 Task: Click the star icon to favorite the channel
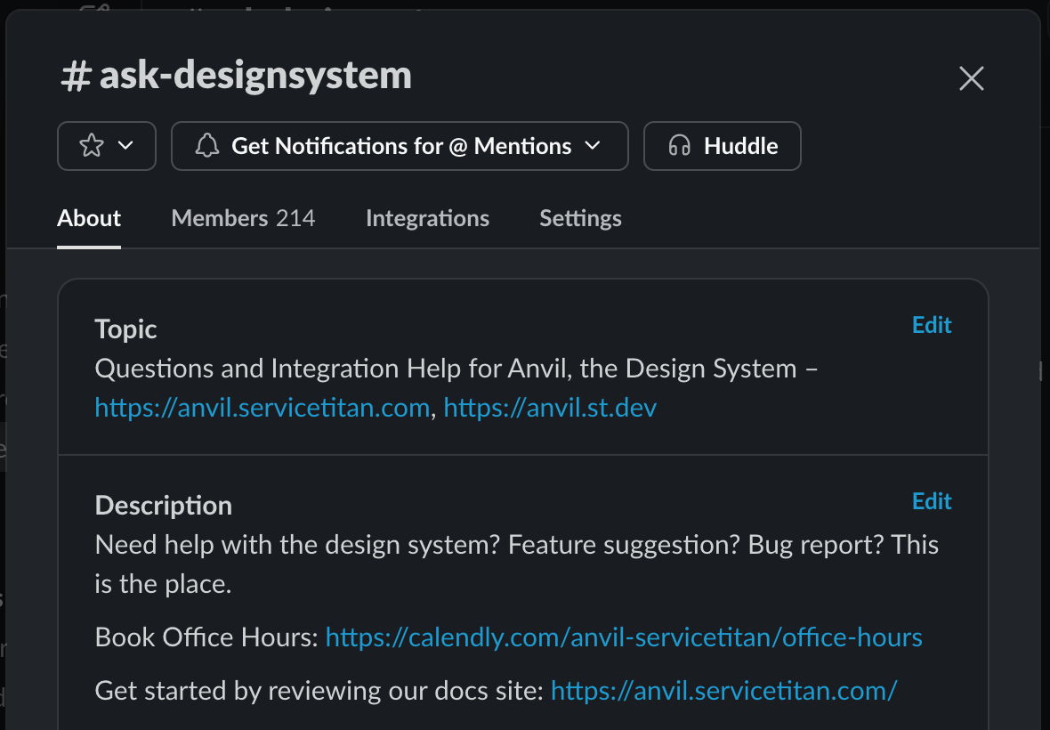point(93,145)
